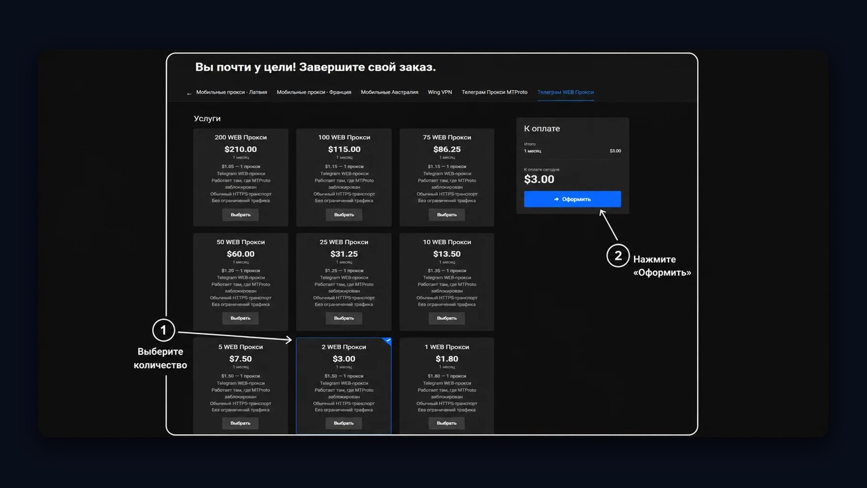Click the "1 WEB Прокси" card title

(x=447, y=347)
